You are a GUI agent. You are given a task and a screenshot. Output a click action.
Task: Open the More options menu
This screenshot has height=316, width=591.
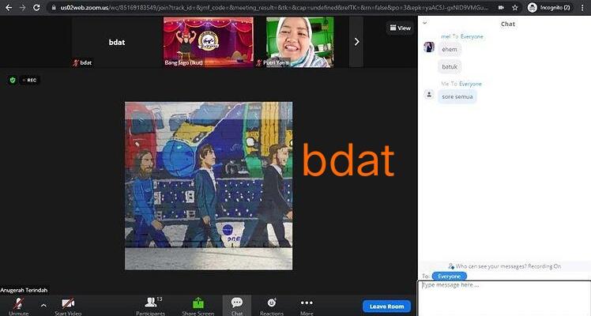click(307, 307)
